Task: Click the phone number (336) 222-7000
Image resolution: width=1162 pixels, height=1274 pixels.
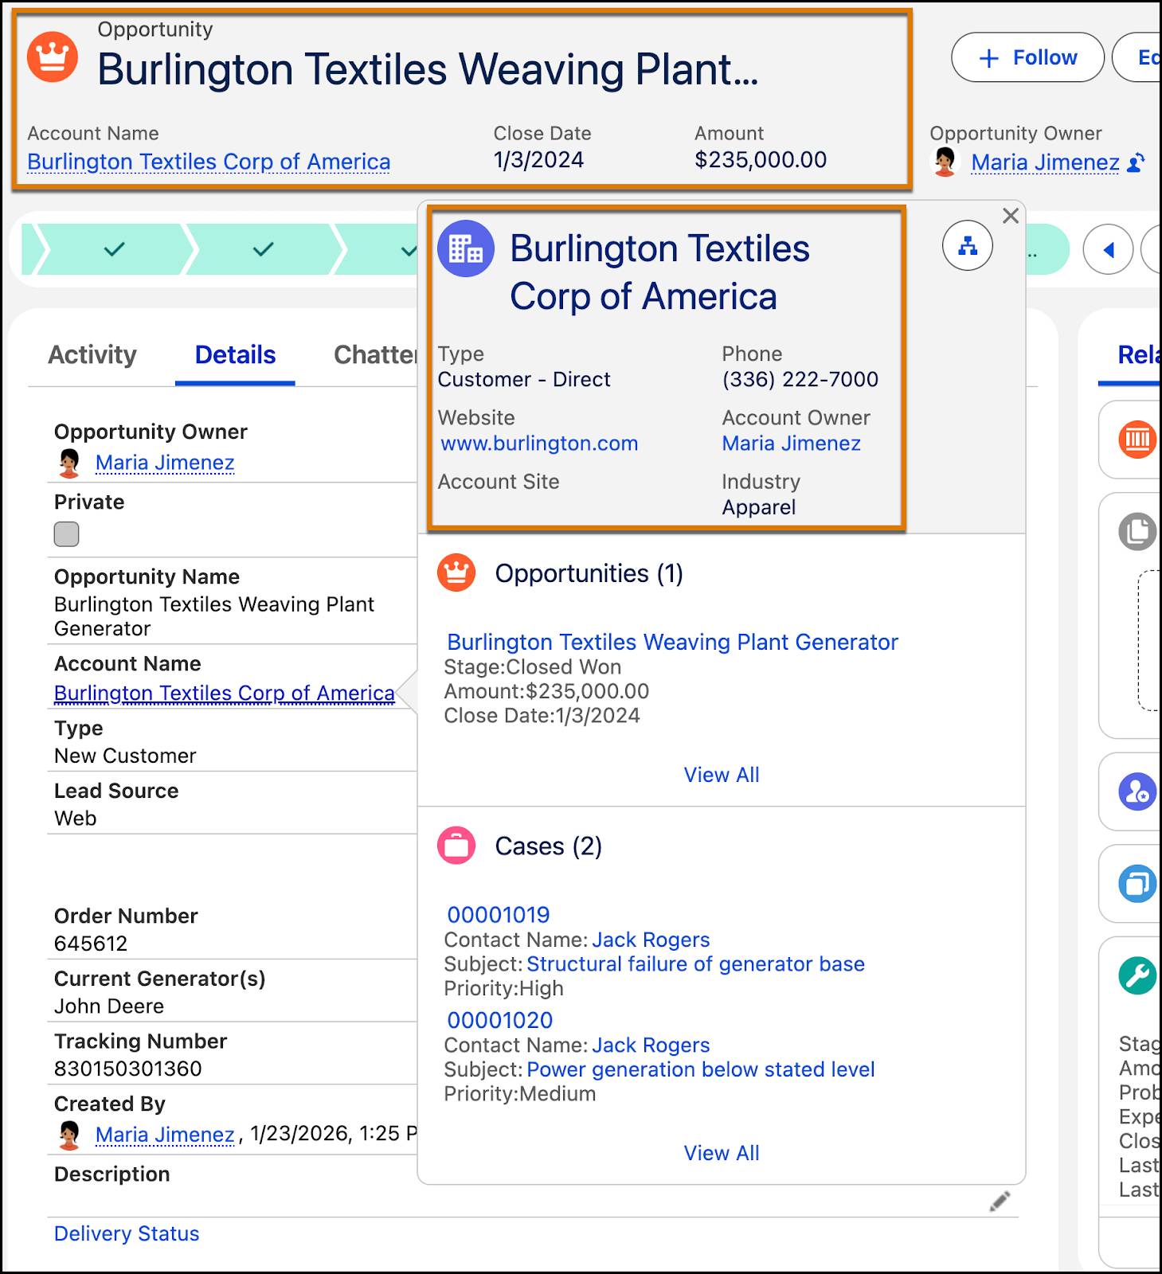Action: click(800, 380)
